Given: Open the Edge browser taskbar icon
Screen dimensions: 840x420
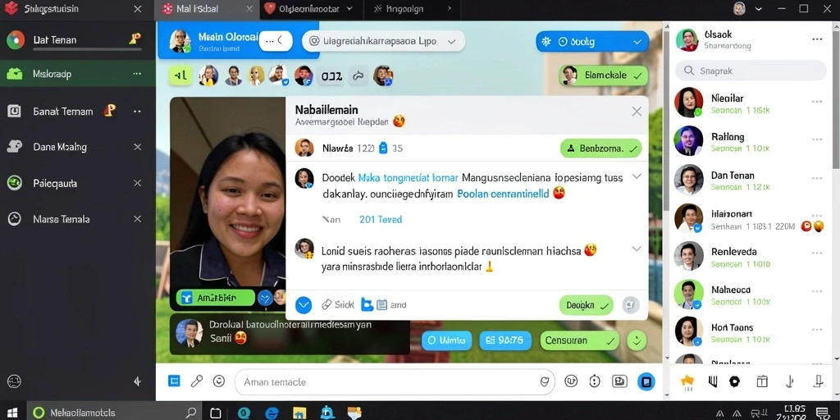Looking at the screenshot, I should [272, 413].
